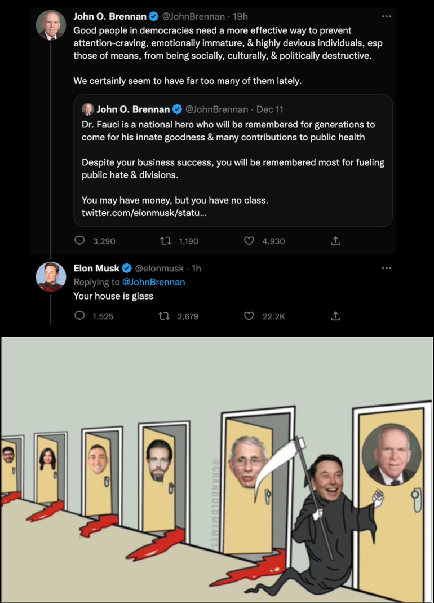Screen dimensions: 434x603
Task: Reply to John Brennan's top tweet
Action: 80,241
